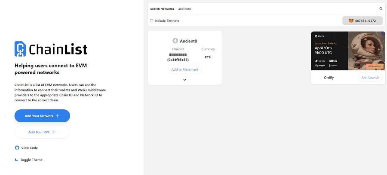Screen dimensions: 387x175
Task: Open the Ordify ad banner image
Action: (348, 51)
